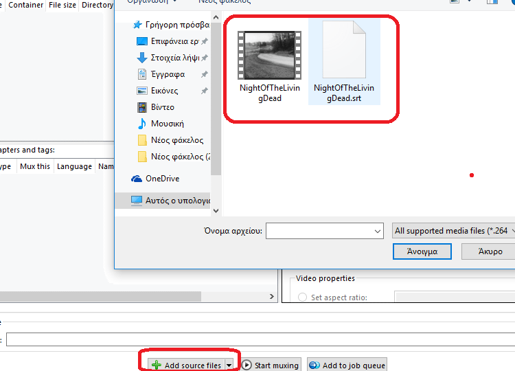
Task: Expand the file name dropdown arrow
Action: (x=378, y=231)
